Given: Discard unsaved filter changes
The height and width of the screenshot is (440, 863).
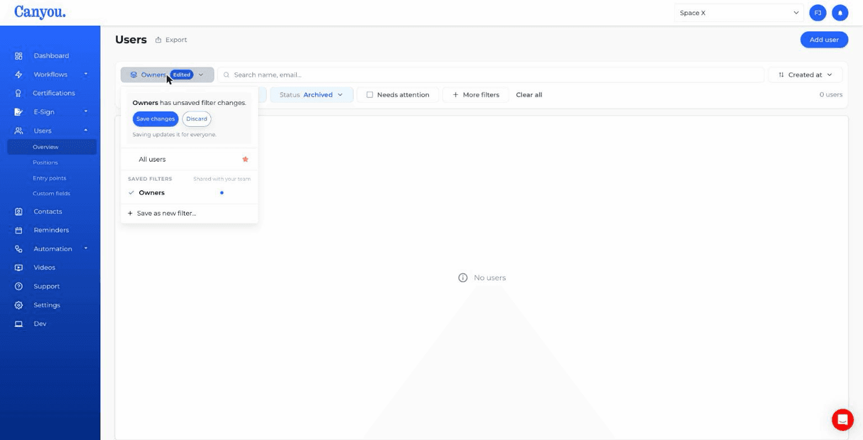Looking at the screenshot, I should [196, 119].
